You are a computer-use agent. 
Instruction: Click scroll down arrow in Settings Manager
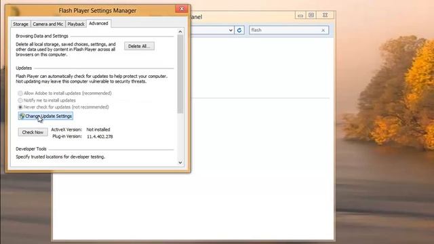point(180,163)
